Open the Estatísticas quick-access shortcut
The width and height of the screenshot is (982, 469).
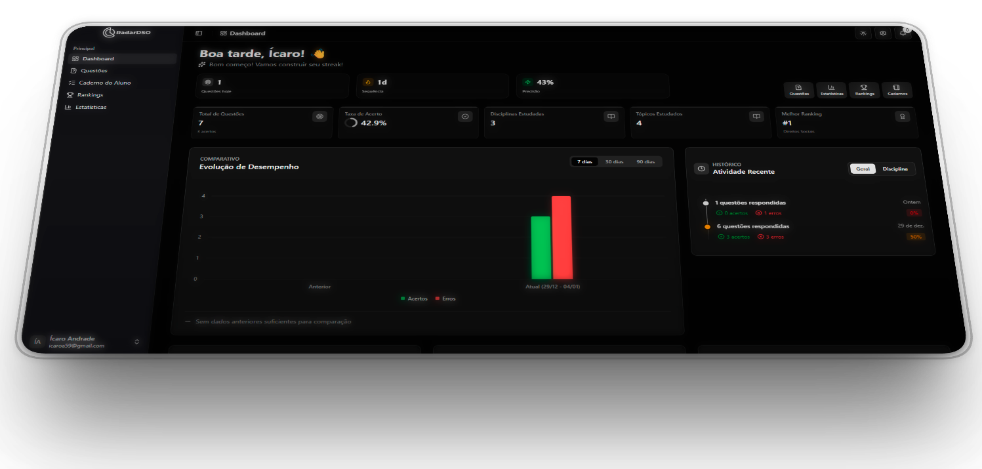pos(831,91)
